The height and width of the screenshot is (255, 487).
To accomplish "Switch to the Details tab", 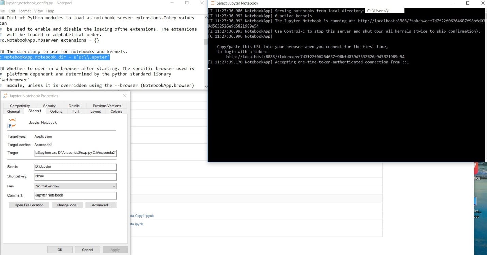I will click(x=74, y=106).
